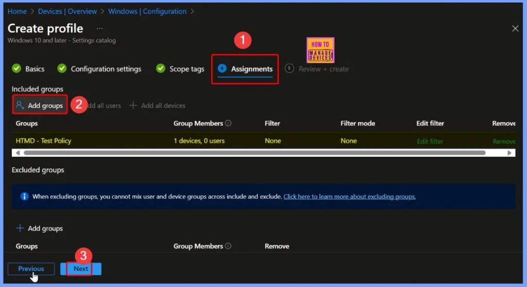Navigate to Home breadcrumb

click(x=17, y=11)
